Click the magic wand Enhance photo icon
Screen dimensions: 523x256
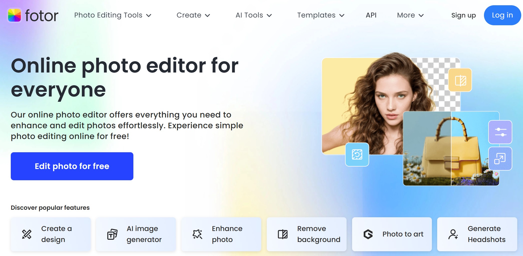[x=197, y=234]
